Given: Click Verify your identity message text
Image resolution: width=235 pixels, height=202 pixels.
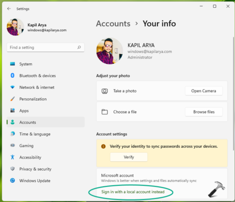Looking at the screenshot, I should 164,146.
